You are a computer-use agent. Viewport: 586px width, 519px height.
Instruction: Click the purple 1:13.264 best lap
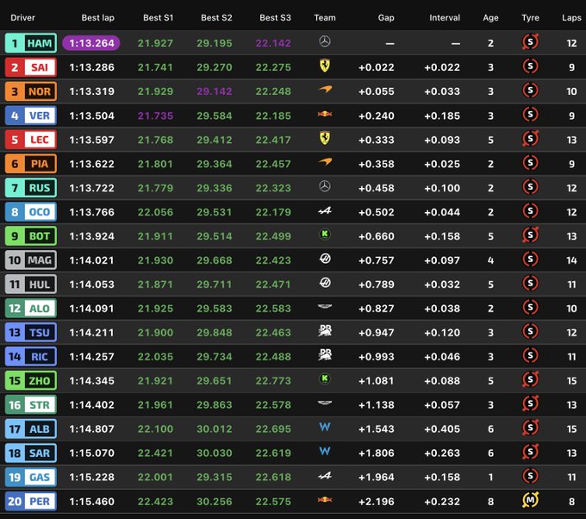point(91,43)
